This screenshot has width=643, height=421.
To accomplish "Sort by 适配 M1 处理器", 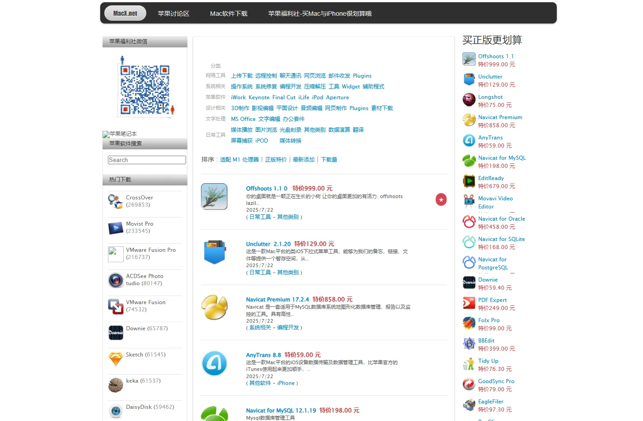I will coord(239,160).
